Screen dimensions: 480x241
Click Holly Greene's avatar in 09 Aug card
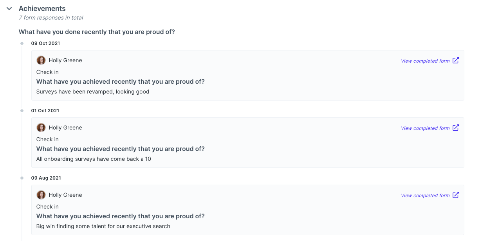coord(41,195)
